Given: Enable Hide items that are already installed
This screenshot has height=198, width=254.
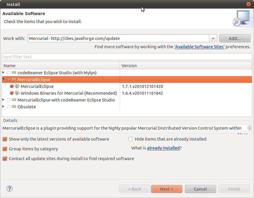Looking at the screenshot, I should (x=131, y=139).
